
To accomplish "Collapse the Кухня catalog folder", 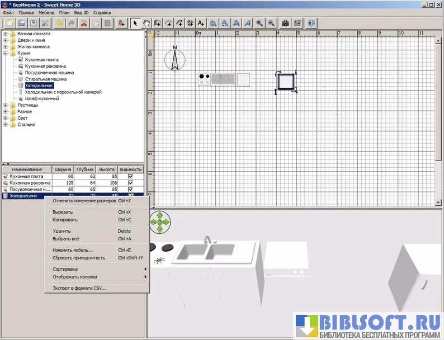I will point(6,53).
